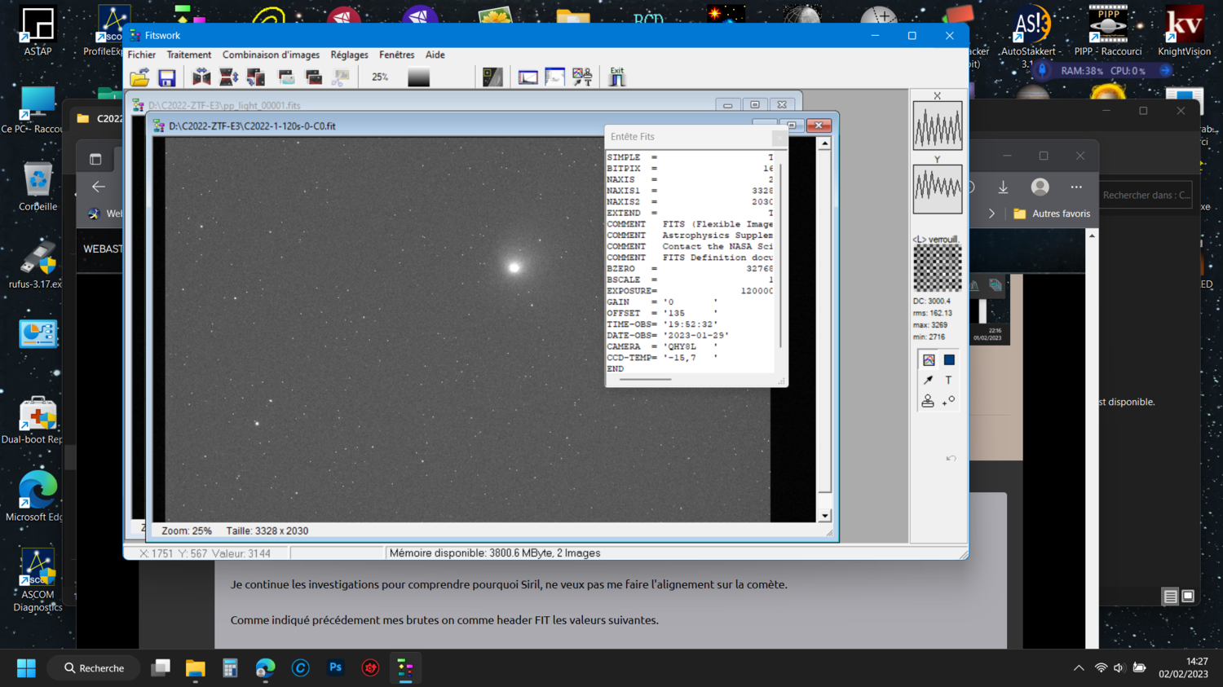Open the ASTAP desktop shortcut
Viewport: 1223px width, 687px height.
(x=38, y=32)
